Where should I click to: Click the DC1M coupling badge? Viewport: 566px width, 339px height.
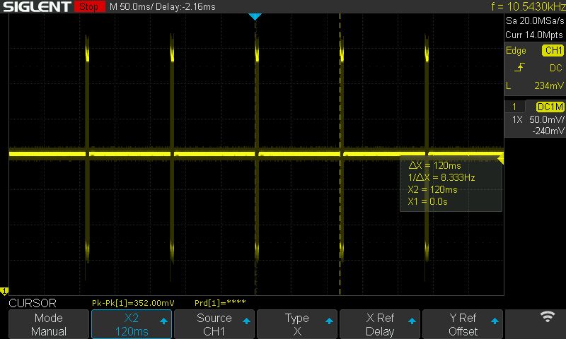[550, 107]
